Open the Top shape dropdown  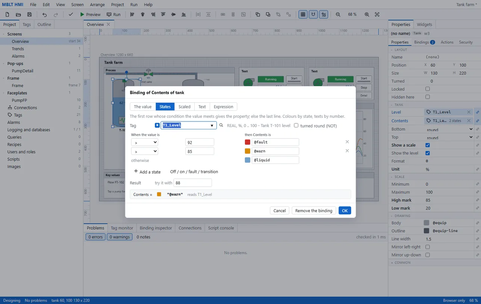449,137
